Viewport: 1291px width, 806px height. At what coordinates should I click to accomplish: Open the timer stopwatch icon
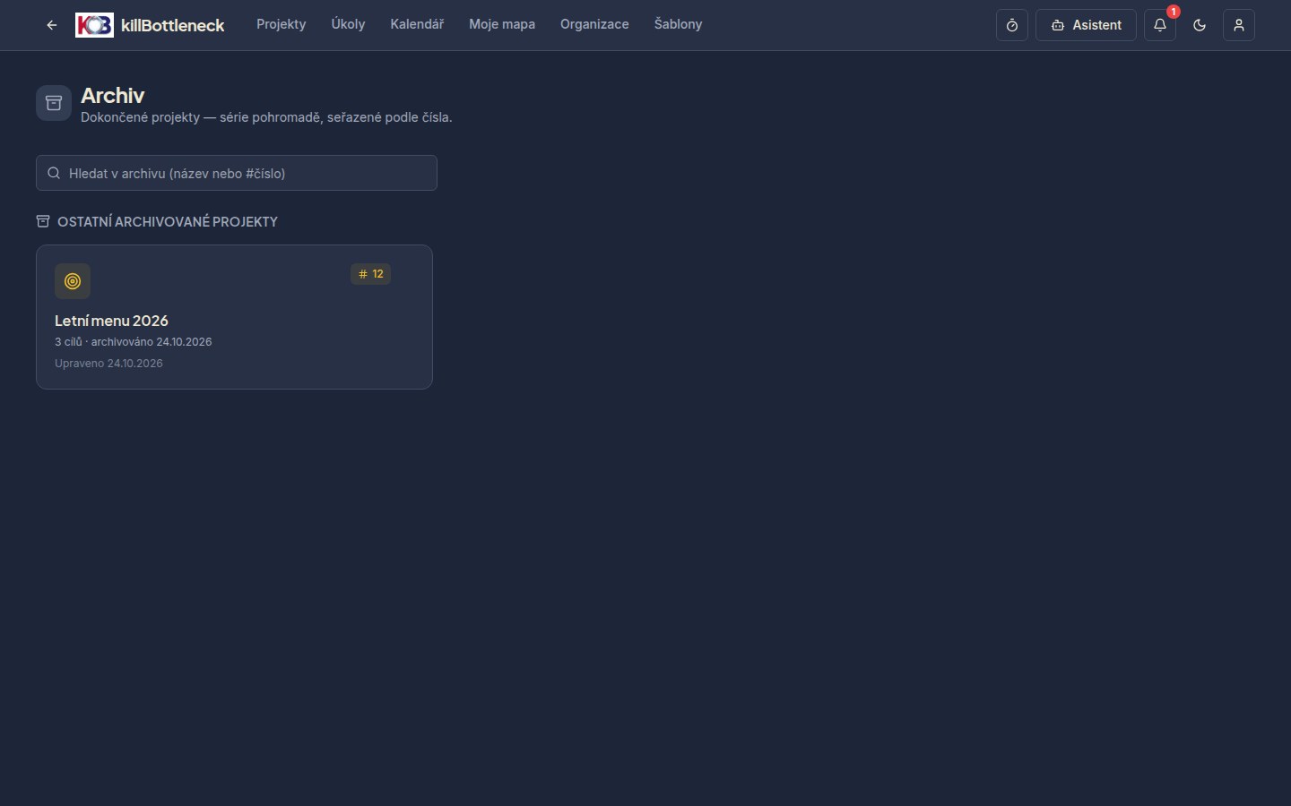click(1012, 25)
